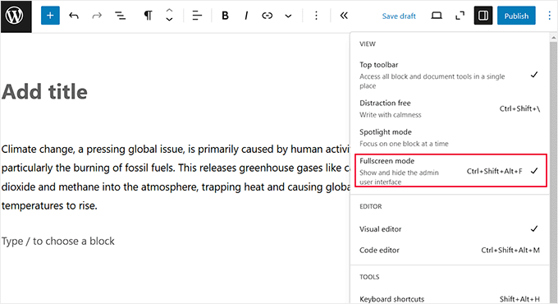The image size is (558, 304).
Task: Click the 'Type / to choose a block' placeholder
Action: 58,242
